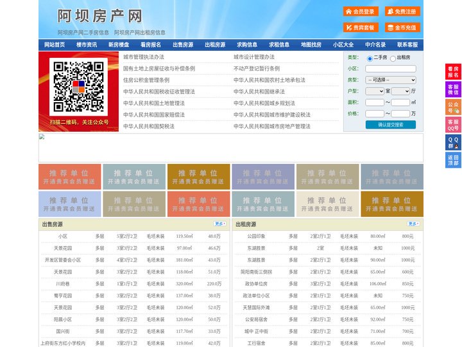The width and height of the screenshot is (462, 347).
Task: Open 会员登录 member login button
Action: click(x=361, y=12)
